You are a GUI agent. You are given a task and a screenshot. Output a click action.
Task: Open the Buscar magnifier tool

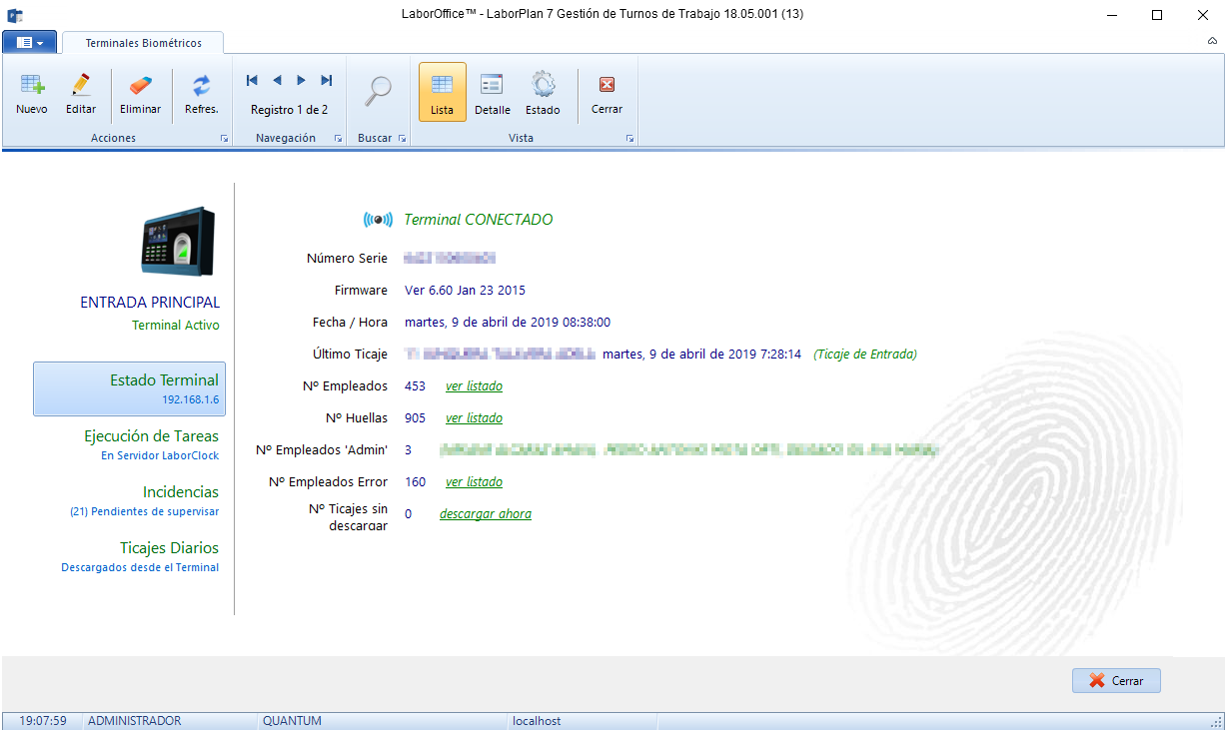377,91
